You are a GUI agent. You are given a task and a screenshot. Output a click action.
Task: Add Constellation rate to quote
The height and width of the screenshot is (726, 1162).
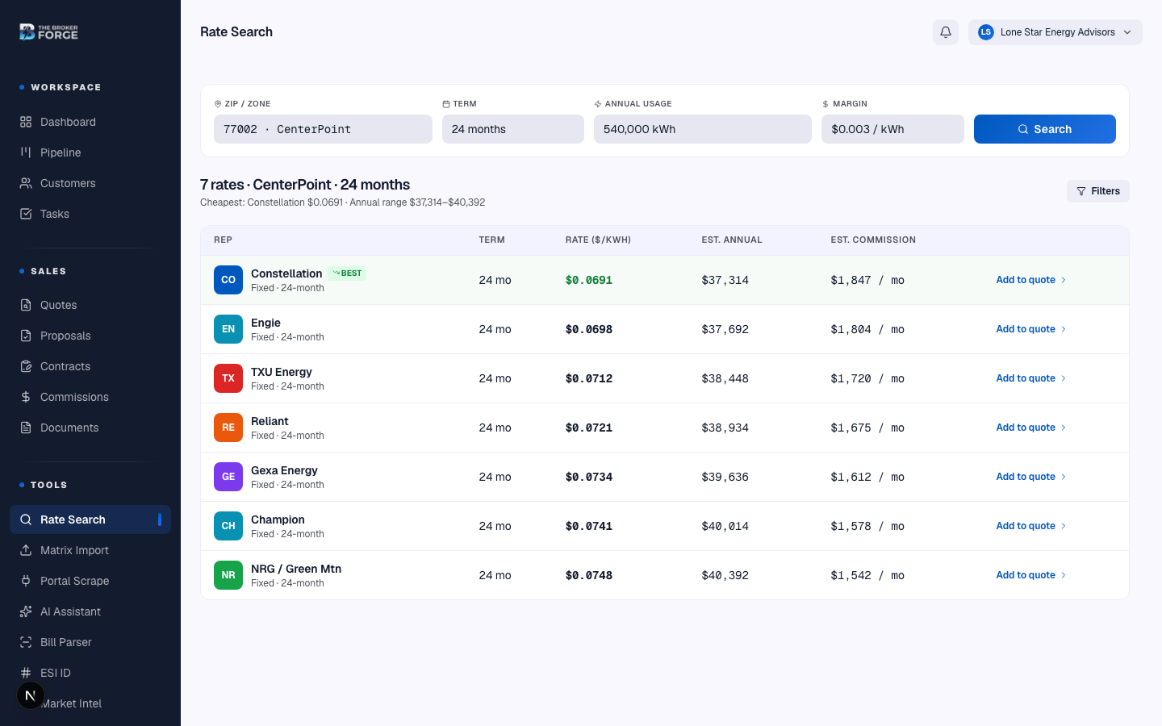[1031, 280]
